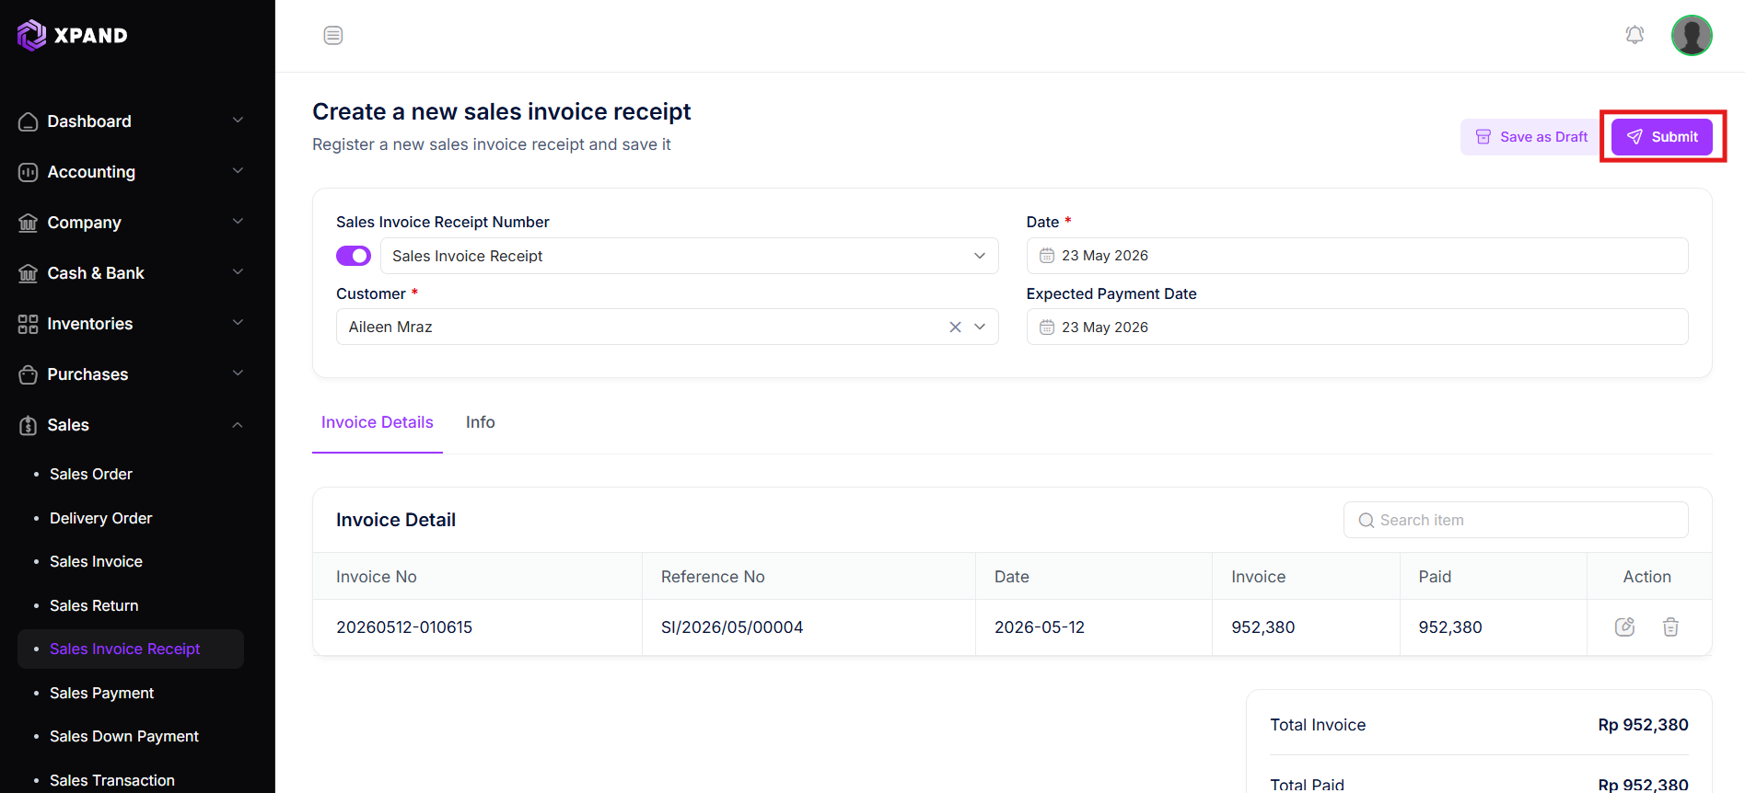
Task: Toggle the sidebar menu icon
Action: (333, 35)
